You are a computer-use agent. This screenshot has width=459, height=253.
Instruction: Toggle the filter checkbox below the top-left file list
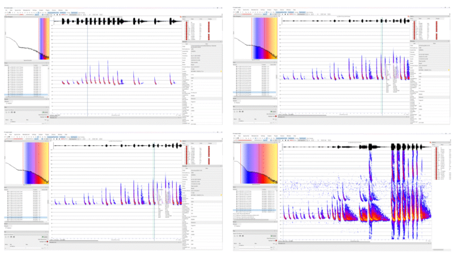point(7,103)
